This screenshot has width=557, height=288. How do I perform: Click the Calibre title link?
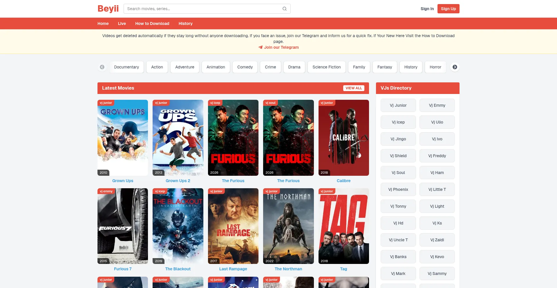pos(344,181)
